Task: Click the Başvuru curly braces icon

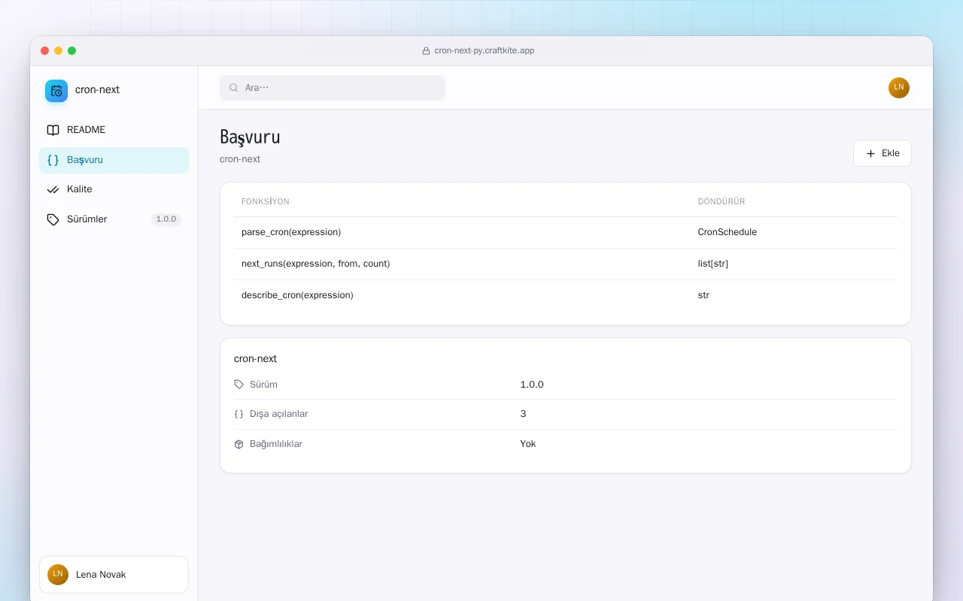Action: tap(53, 160)
